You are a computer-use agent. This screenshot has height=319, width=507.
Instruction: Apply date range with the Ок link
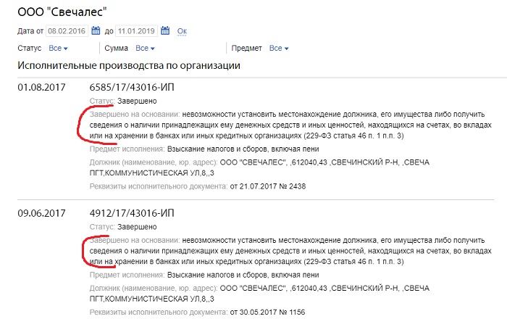pyautogui.click(x=182, y=31)
